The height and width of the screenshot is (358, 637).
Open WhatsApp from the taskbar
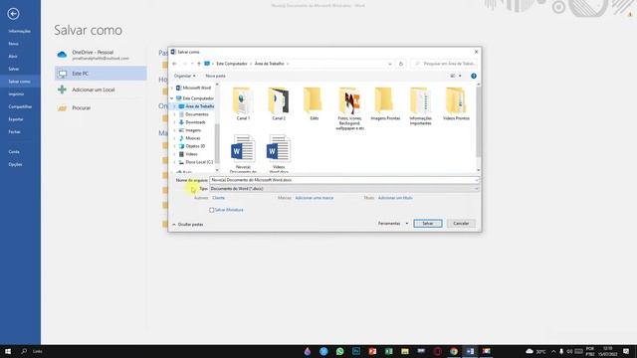coord(339,351)
